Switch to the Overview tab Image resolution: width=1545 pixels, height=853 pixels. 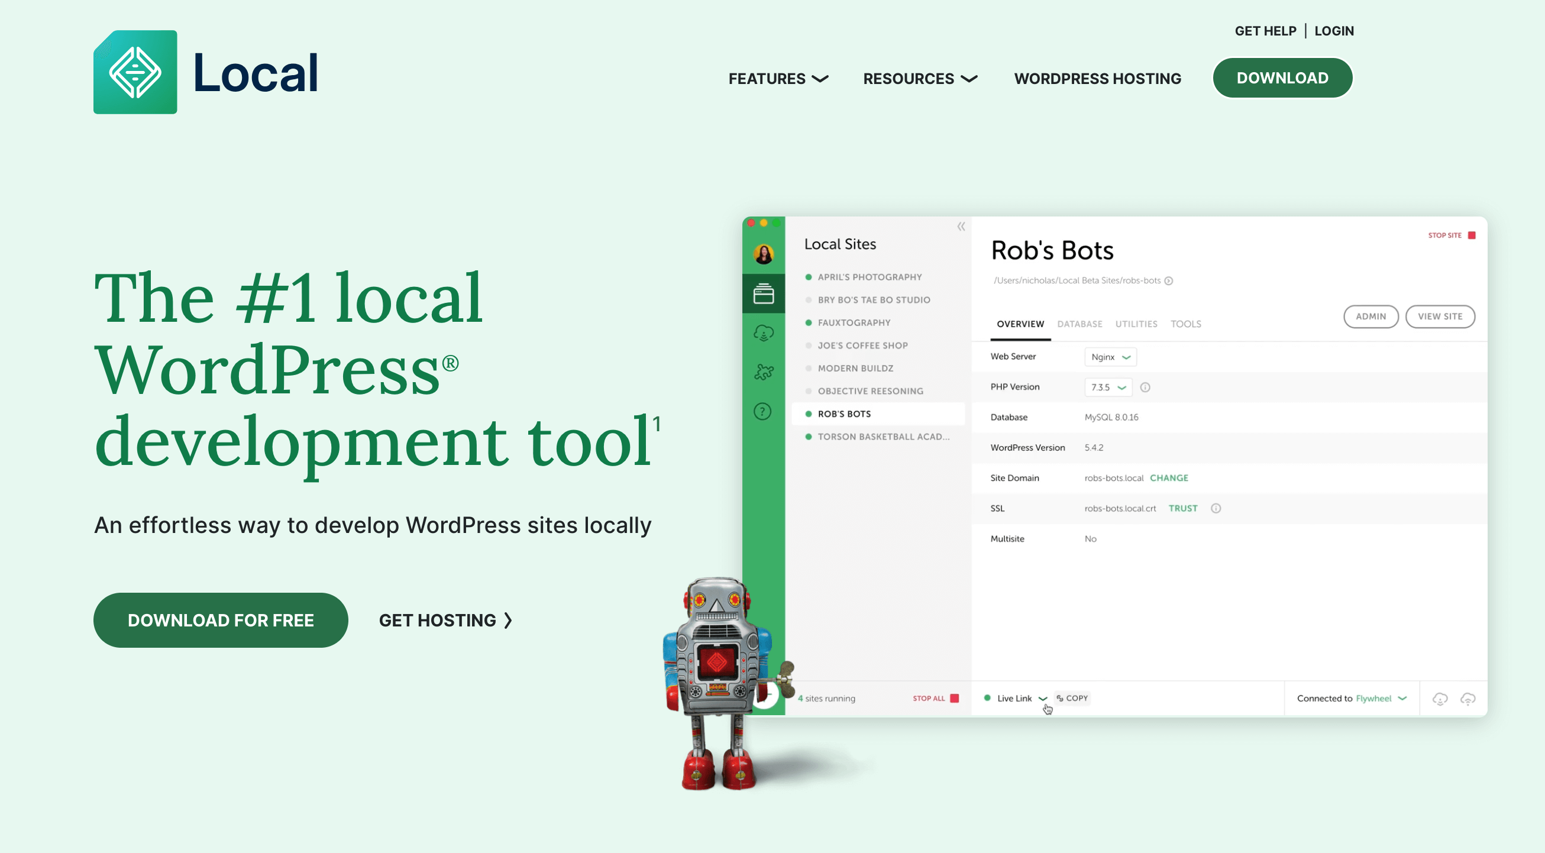pos(1020,324)
